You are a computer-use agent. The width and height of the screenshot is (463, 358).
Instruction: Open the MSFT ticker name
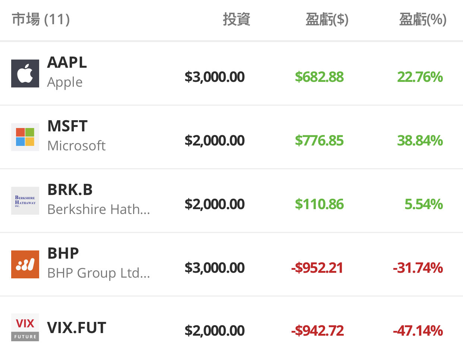(x=67, y=126)
